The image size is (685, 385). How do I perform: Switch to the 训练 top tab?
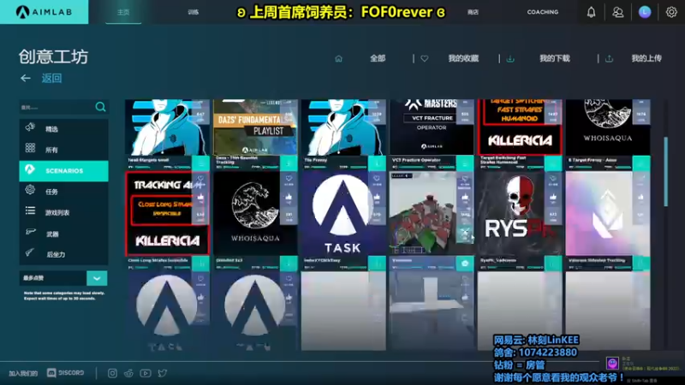(x=194, y=12)
